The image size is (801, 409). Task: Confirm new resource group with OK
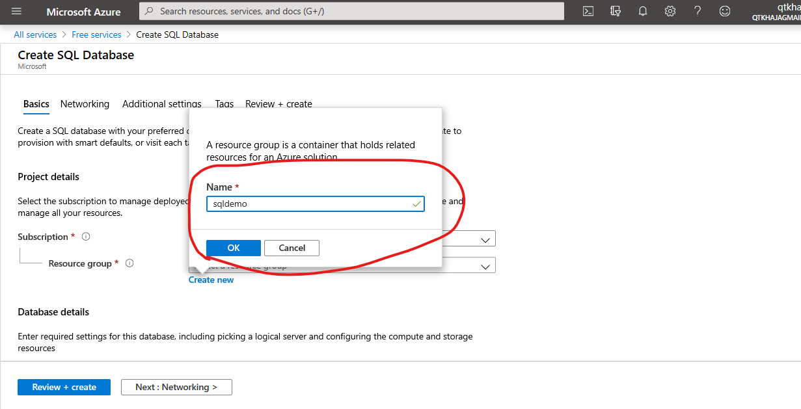[x=234, y=248]
